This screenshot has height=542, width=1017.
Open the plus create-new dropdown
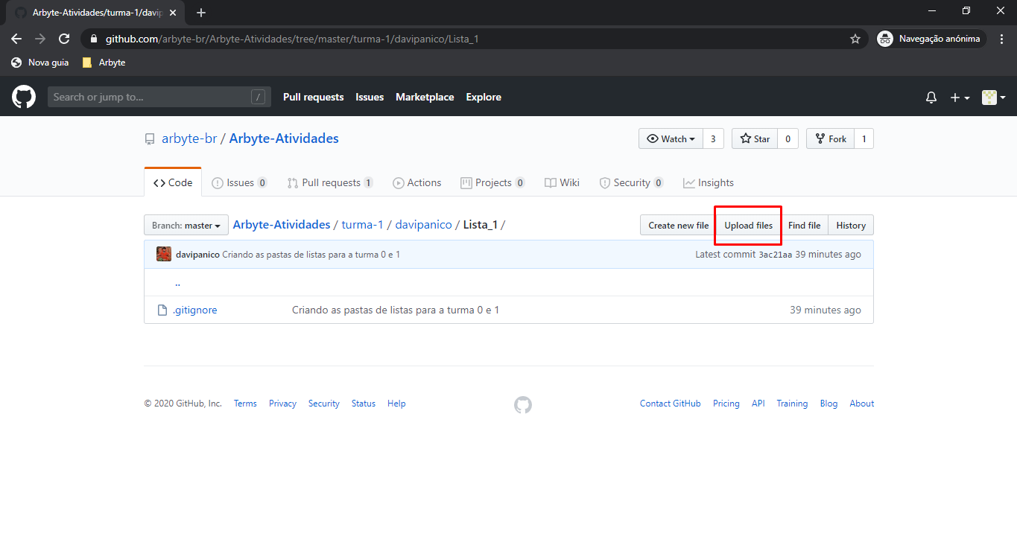[x=960, y=98]
